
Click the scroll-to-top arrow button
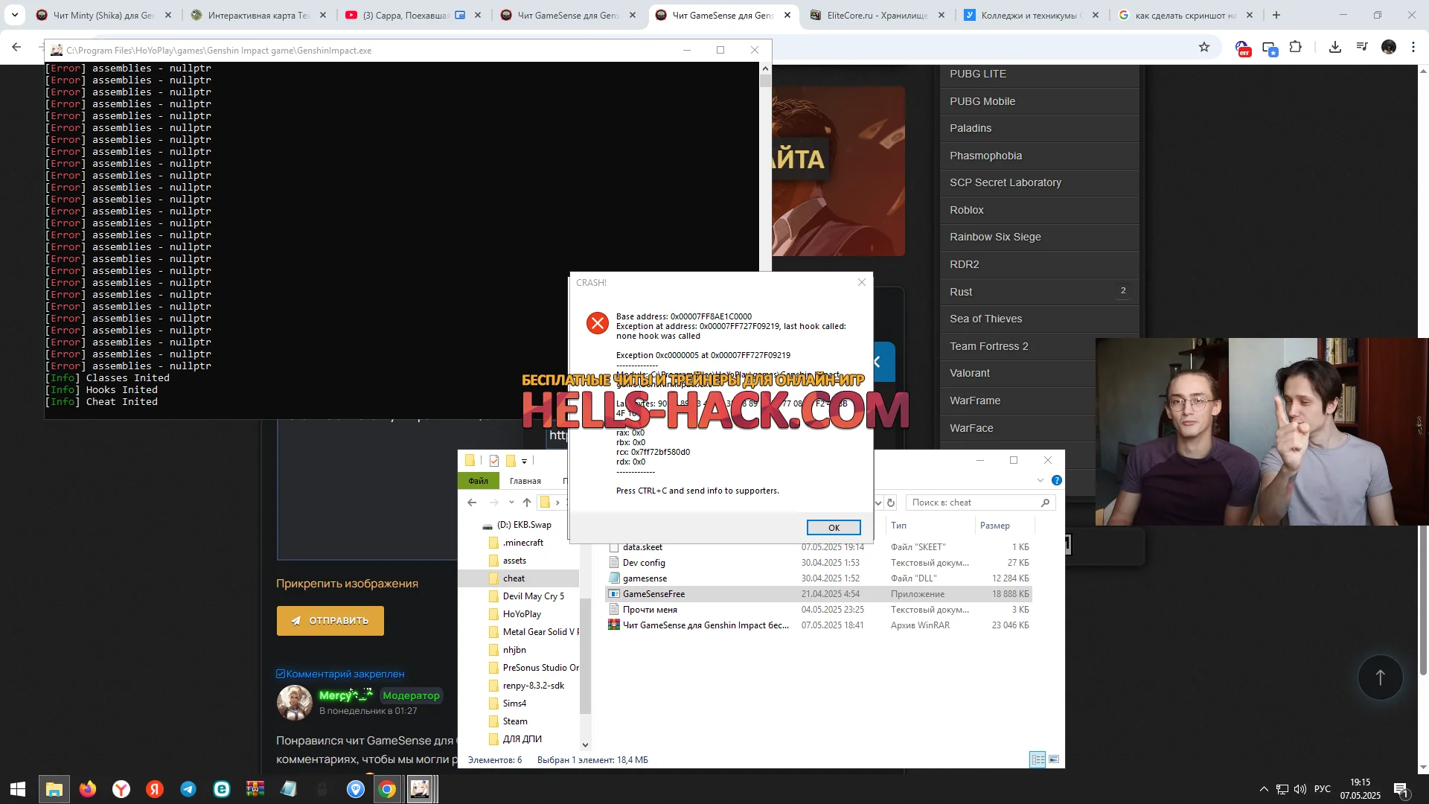(x=1380, y=677)
